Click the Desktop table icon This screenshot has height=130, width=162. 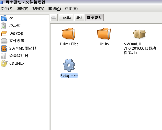pos(4,33)
